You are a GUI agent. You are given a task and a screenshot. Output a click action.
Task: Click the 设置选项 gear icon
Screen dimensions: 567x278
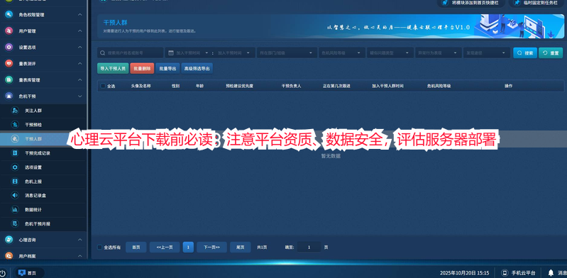9,48
